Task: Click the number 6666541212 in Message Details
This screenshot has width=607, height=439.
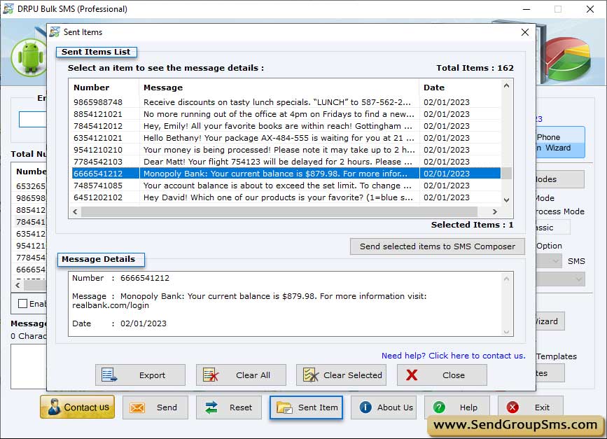Action: [x=145, y=279]
